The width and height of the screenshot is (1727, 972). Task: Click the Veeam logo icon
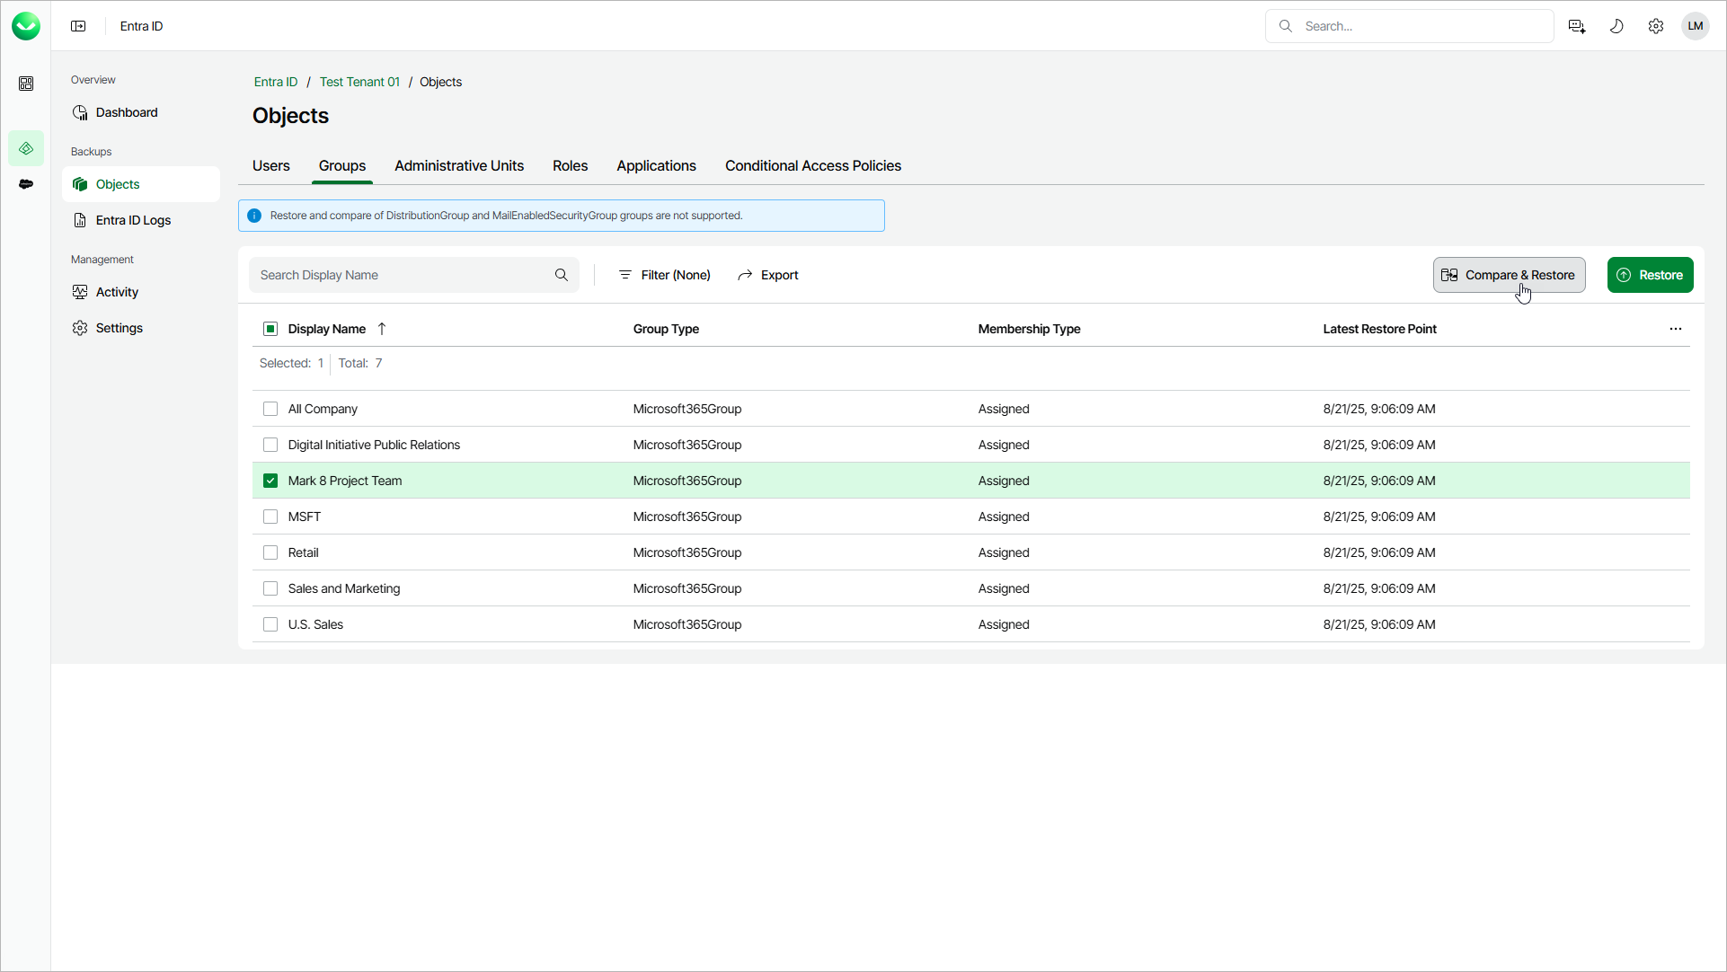(x=26, y=26)
